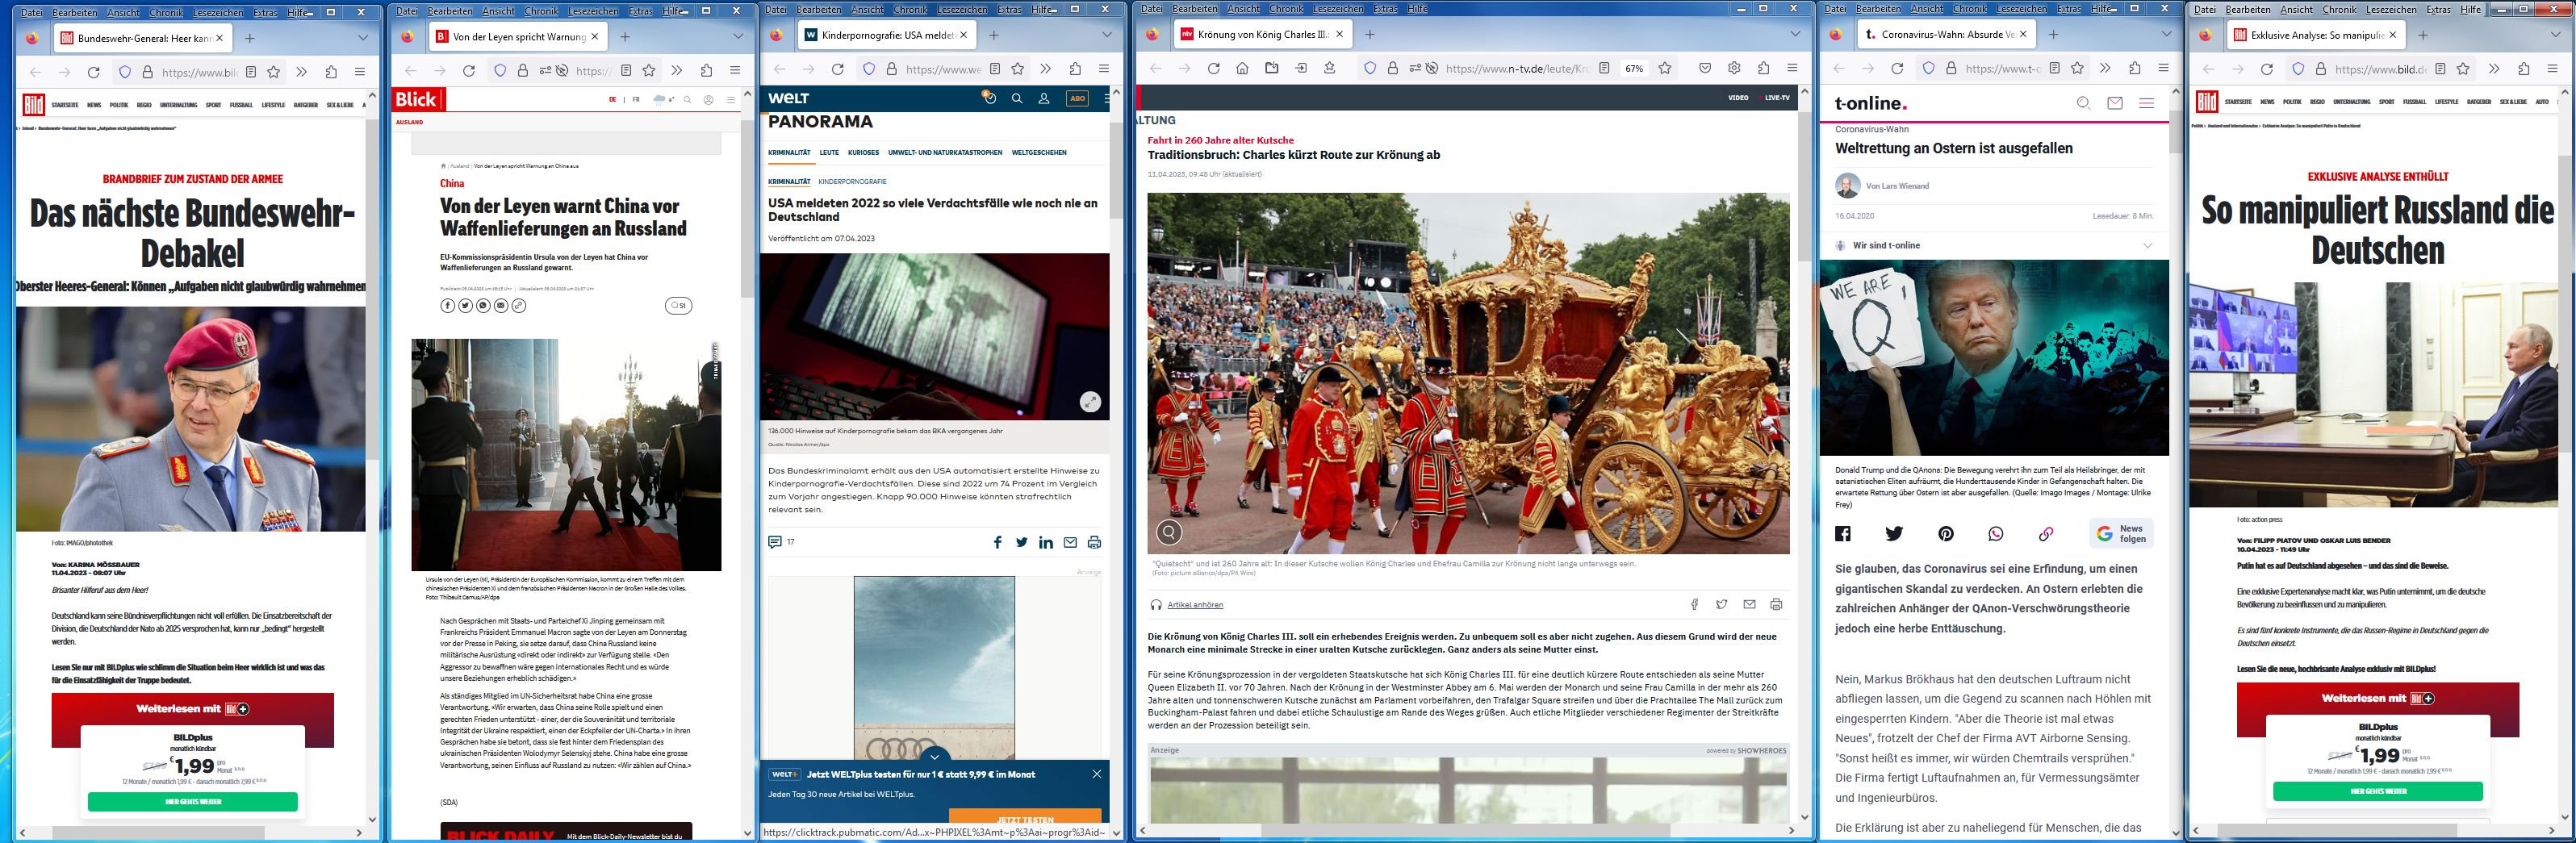The height and width of the screenshot is (843, 2576).
Task: Save to Pocket in the n-tv window toolbar
Action: pyautogui.click(x=1705, y=68)
